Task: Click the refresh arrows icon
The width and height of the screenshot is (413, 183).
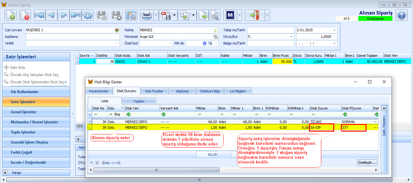Action: click(88, 15)
